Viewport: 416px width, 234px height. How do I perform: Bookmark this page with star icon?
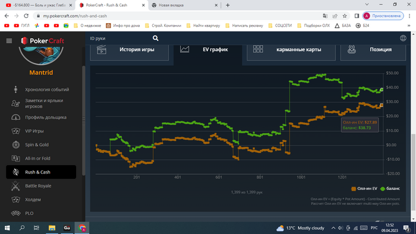(x=345, y=16)
